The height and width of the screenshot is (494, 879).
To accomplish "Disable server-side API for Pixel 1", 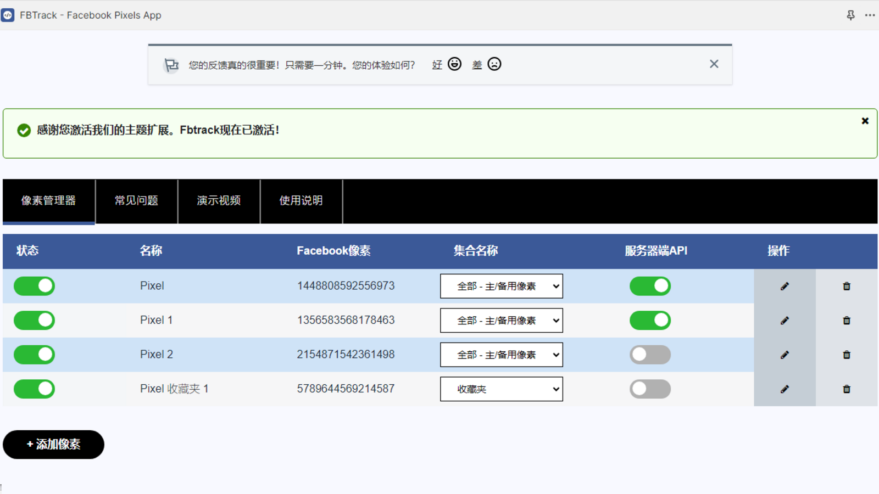I will pyautogui.click(x=650, y=321).
